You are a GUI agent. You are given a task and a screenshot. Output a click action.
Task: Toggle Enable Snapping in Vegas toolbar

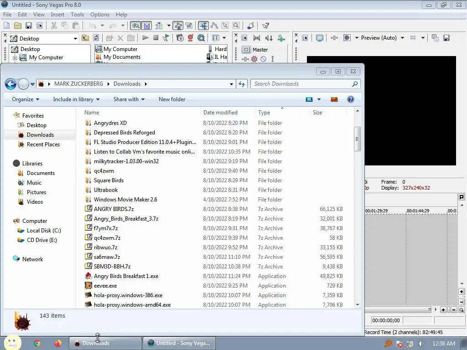135,26
